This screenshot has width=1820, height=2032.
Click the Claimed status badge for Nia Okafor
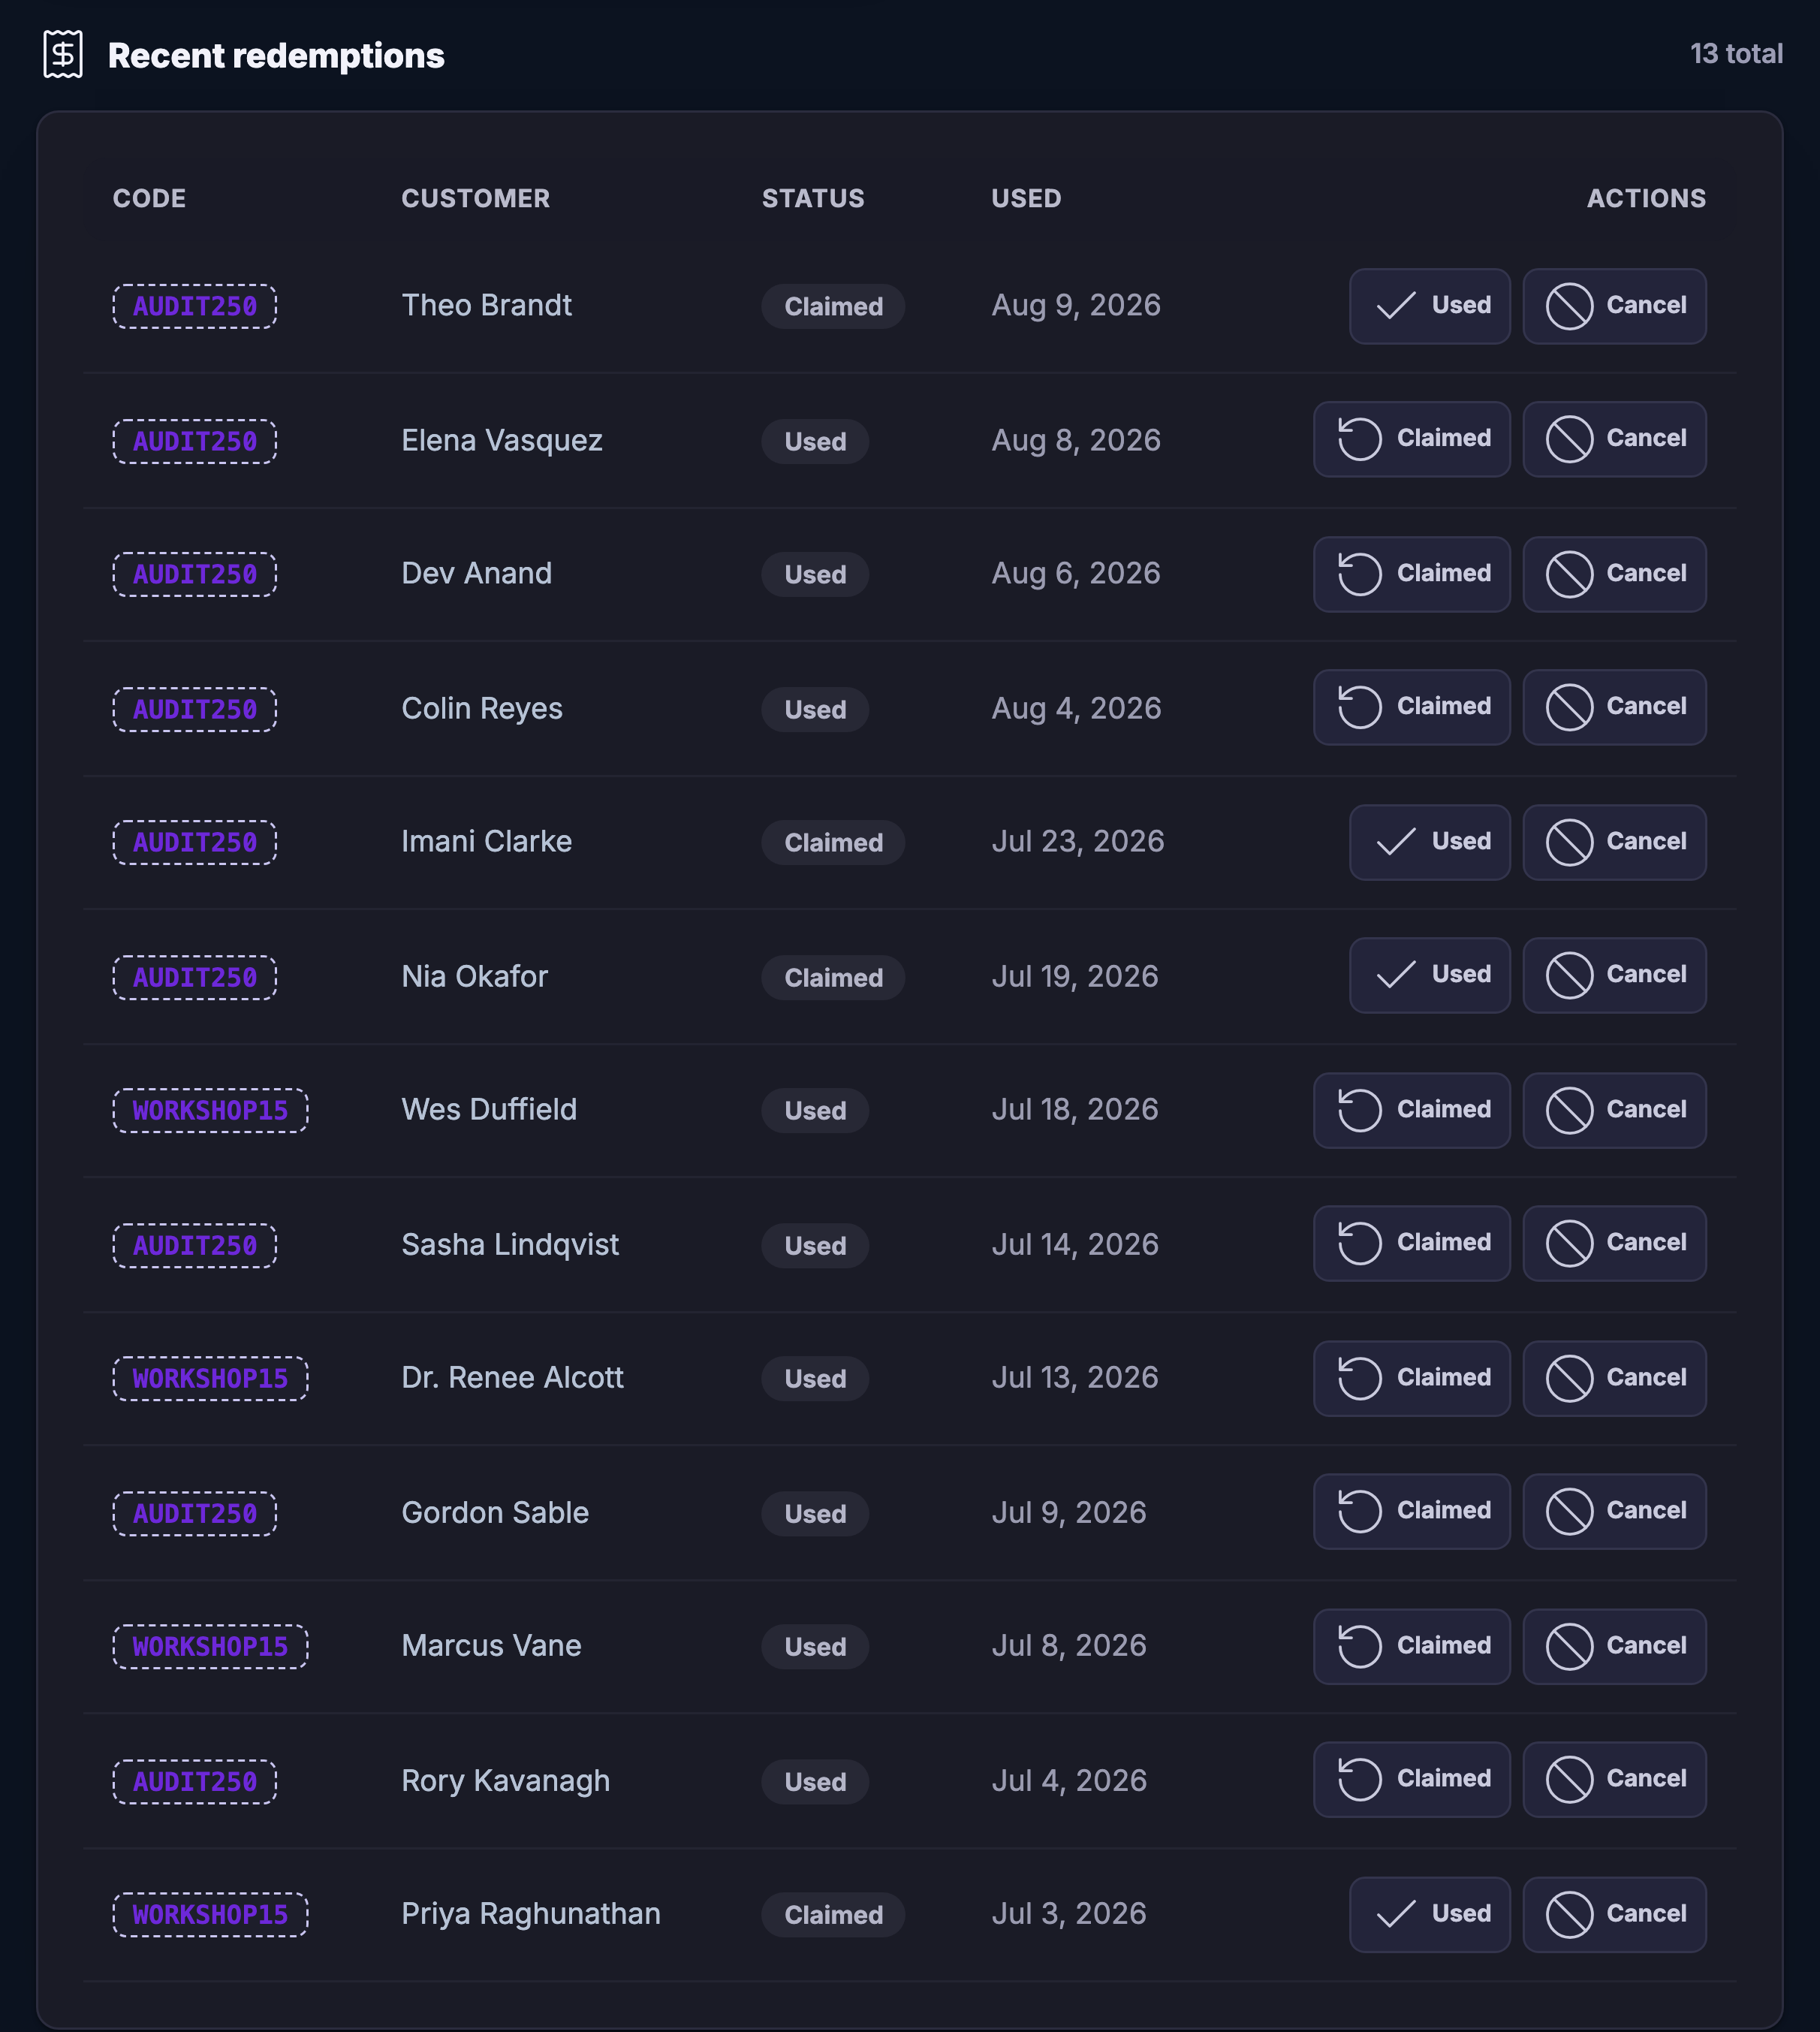[x=833, y=977]
